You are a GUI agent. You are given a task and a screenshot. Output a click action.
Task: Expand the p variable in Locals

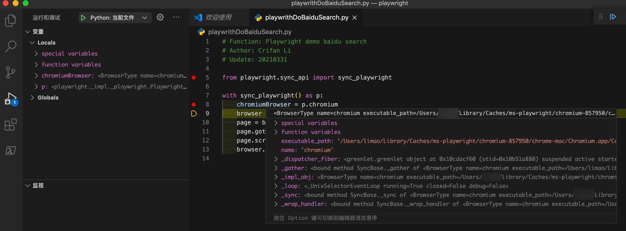point(37,86)
